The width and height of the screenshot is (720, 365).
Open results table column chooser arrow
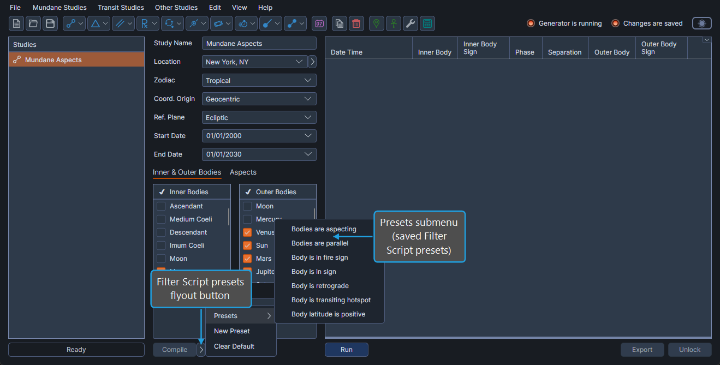coord(707,40)
